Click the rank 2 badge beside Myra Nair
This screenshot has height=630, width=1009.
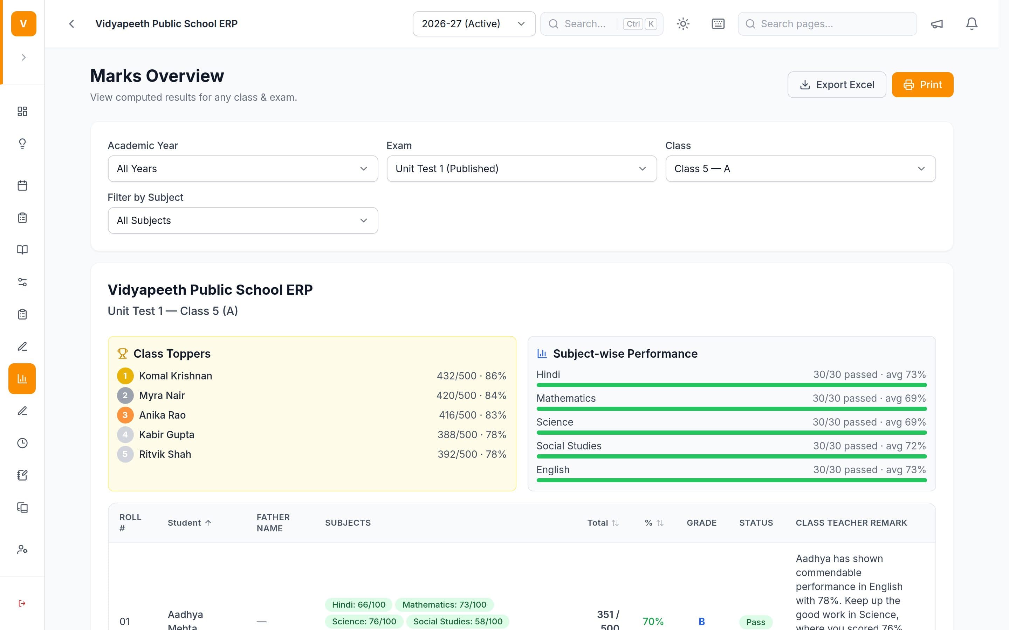coord(125,395)
